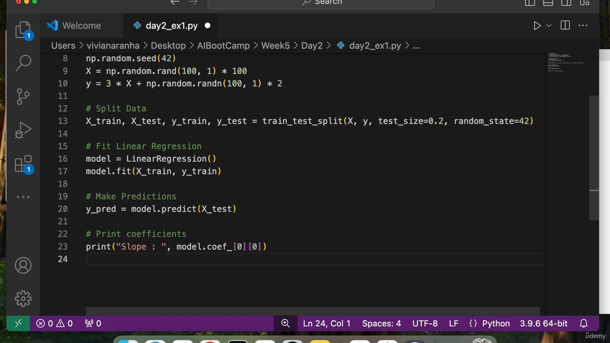Open the Source Control view
Screen dimensions: 610x343
[x=23, y=96]
